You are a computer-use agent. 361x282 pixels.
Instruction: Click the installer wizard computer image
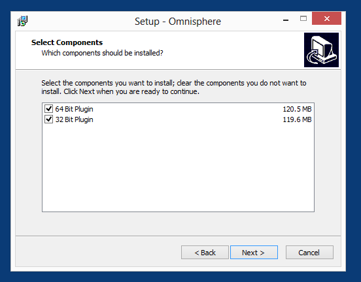(321, 50)
